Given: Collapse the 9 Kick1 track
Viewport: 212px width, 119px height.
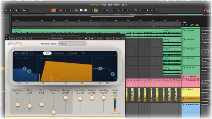Looking at the screenshot, I should coord(183,89).
